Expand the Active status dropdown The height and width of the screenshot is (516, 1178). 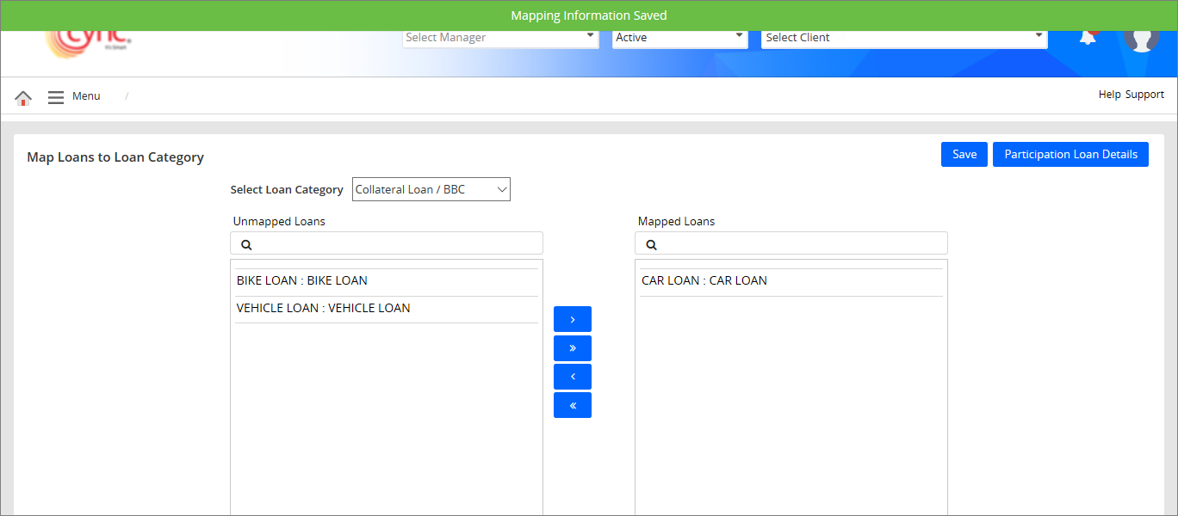pos(679,38)
